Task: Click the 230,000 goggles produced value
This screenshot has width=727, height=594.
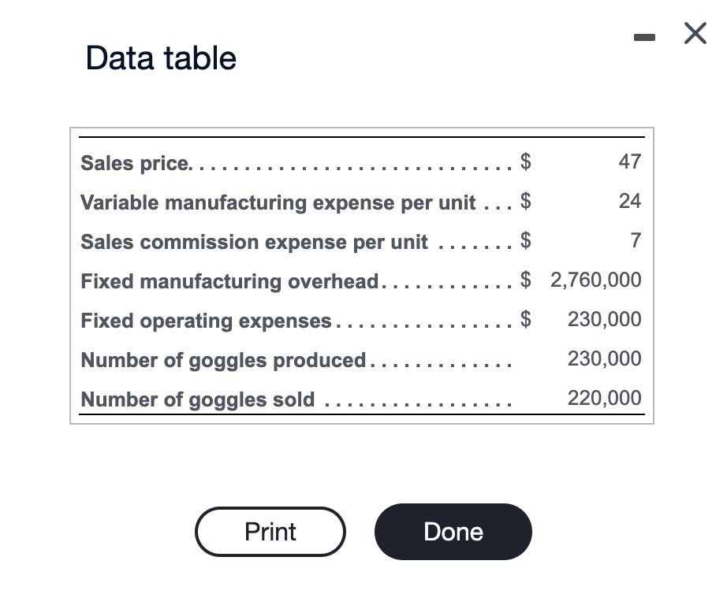Action: [604, 358]
